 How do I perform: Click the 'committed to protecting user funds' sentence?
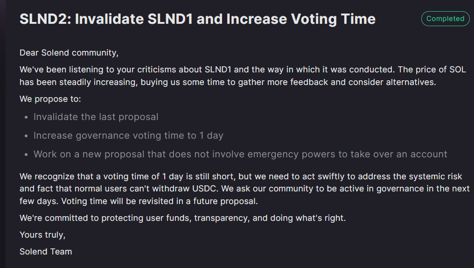(x=182, y=218)
